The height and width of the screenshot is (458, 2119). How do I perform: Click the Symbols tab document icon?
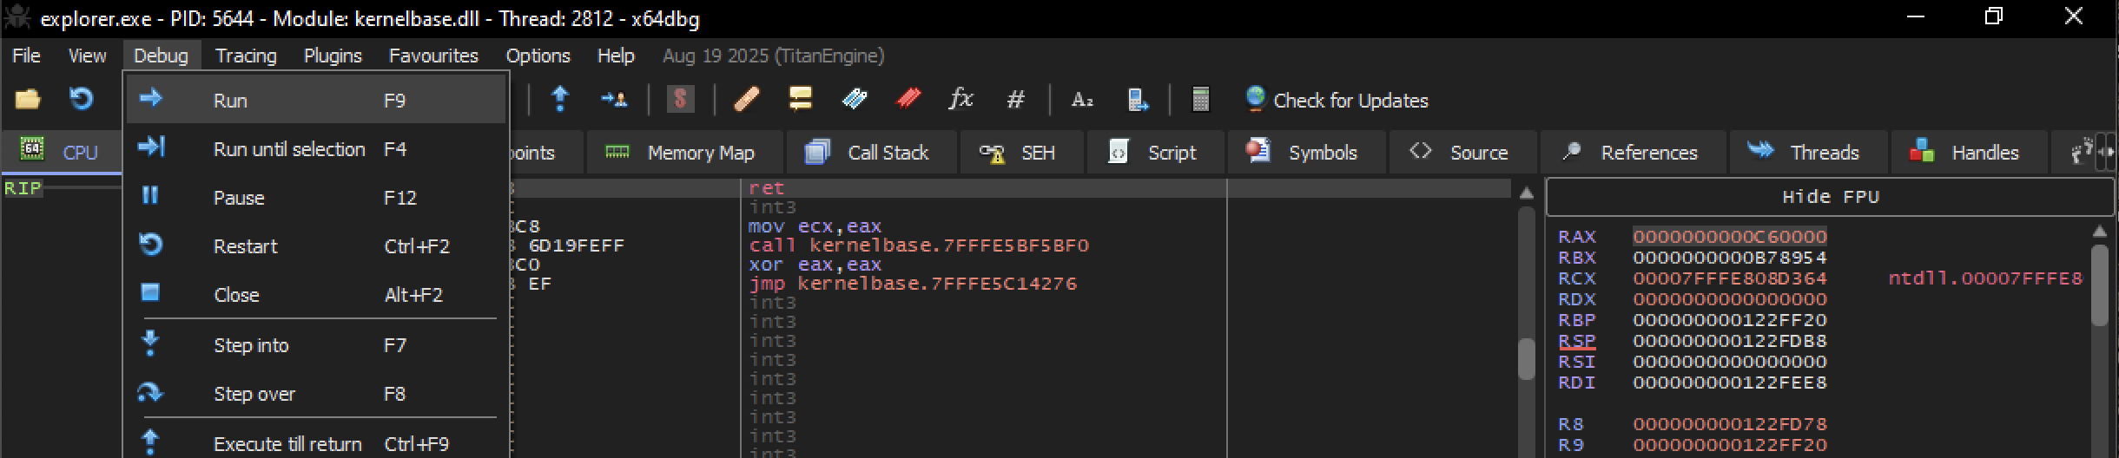[x=1258, y=152]
